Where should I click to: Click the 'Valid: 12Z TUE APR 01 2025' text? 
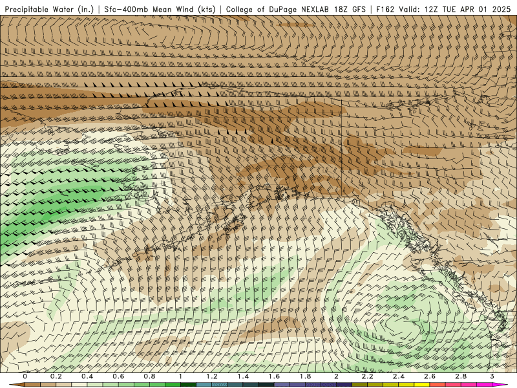[x=455, y=9]
